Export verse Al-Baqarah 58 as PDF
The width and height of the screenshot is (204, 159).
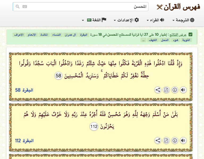click(166, 90)
